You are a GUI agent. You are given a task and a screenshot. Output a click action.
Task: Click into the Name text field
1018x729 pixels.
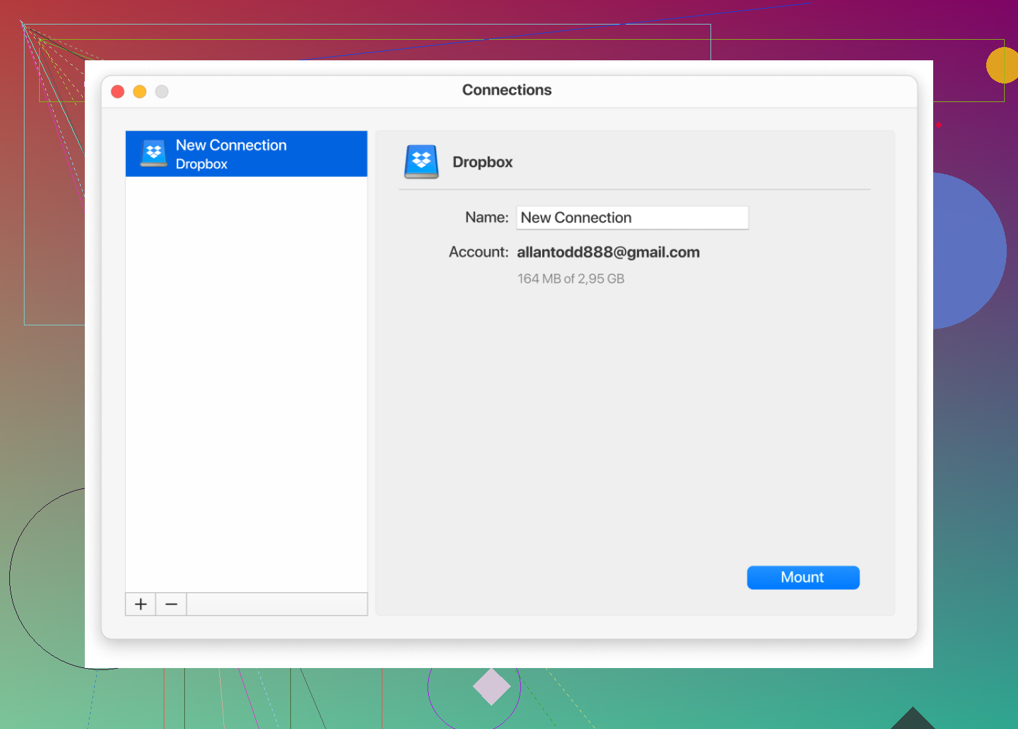coord(632,217)
